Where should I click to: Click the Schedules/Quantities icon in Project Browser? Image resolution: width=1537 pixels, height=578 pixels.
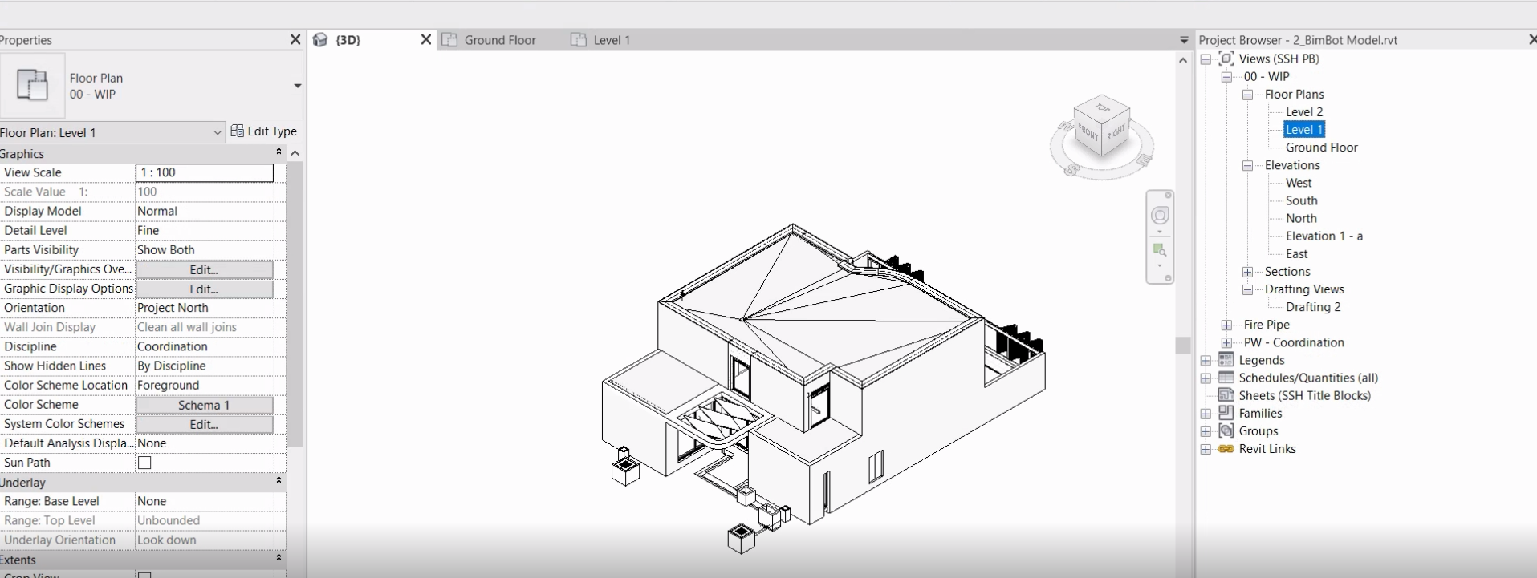pyautogui.click(x=1226, y=378)
